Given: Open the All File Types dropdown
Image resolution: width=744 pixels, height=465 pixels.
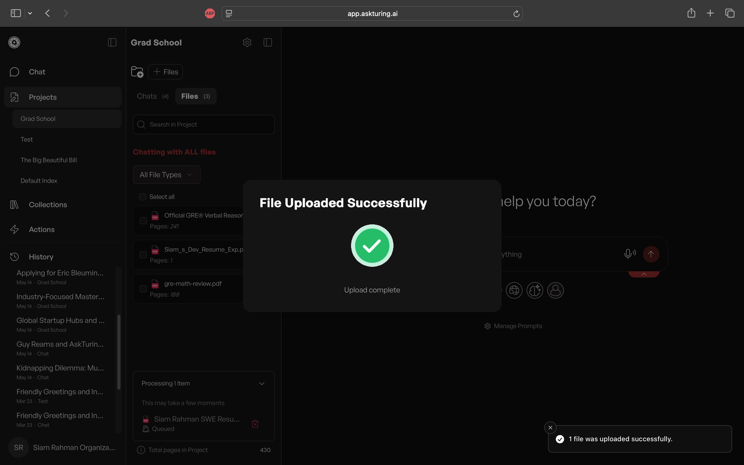Looking at the screenshot, I should point(166,175).
